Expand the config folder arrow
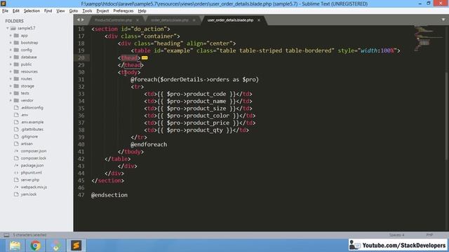The width and height of the screenshot is (449, 252). [x=11, y=50]
